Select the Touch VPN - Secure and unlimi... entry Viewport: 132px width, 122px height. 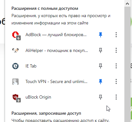click(x=56, y=81)
